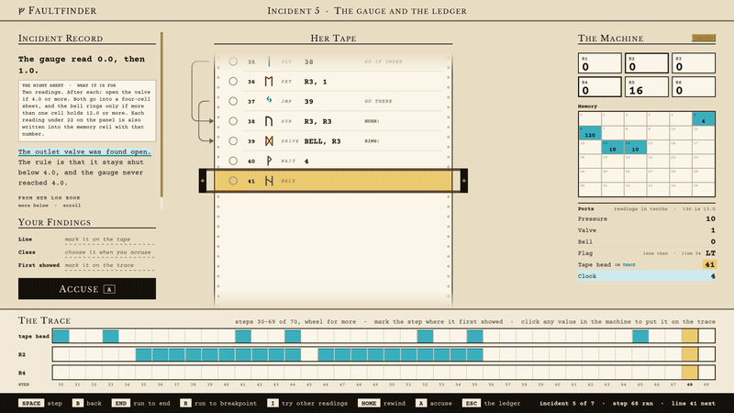Mark step 68 on the R4 trace row
734x413 pixels.
pyautogui.click(x=690, y=373)
